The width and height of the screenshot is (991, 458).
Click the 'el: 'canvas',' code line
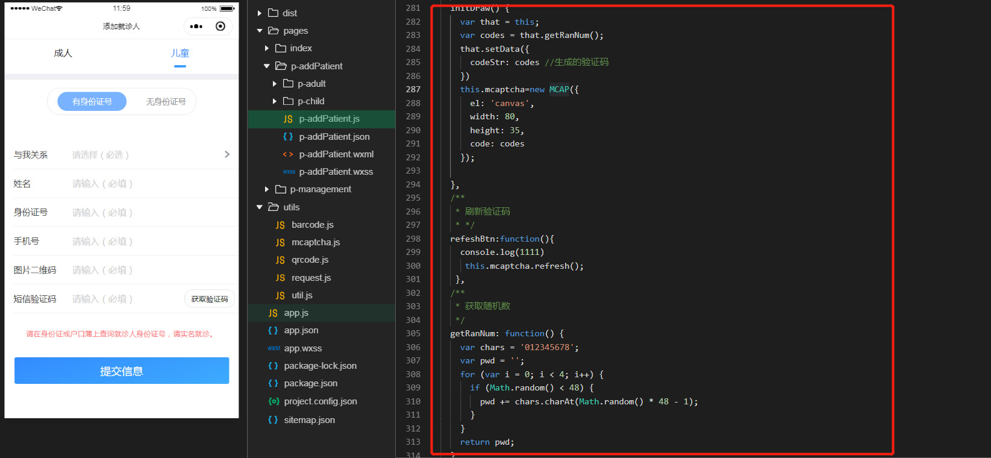tap(502, 103)
